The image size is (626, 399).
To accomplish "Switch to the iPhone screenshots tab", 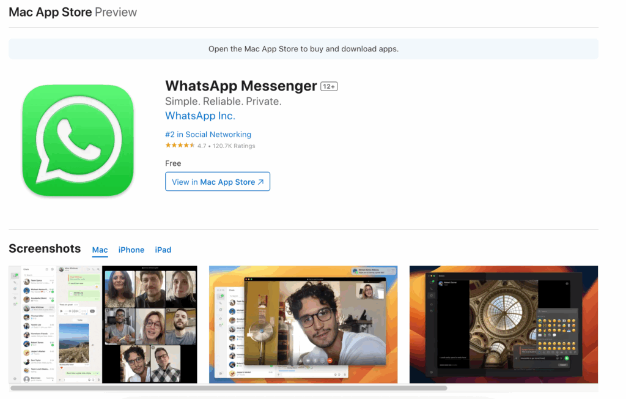I will coord(131,250).
